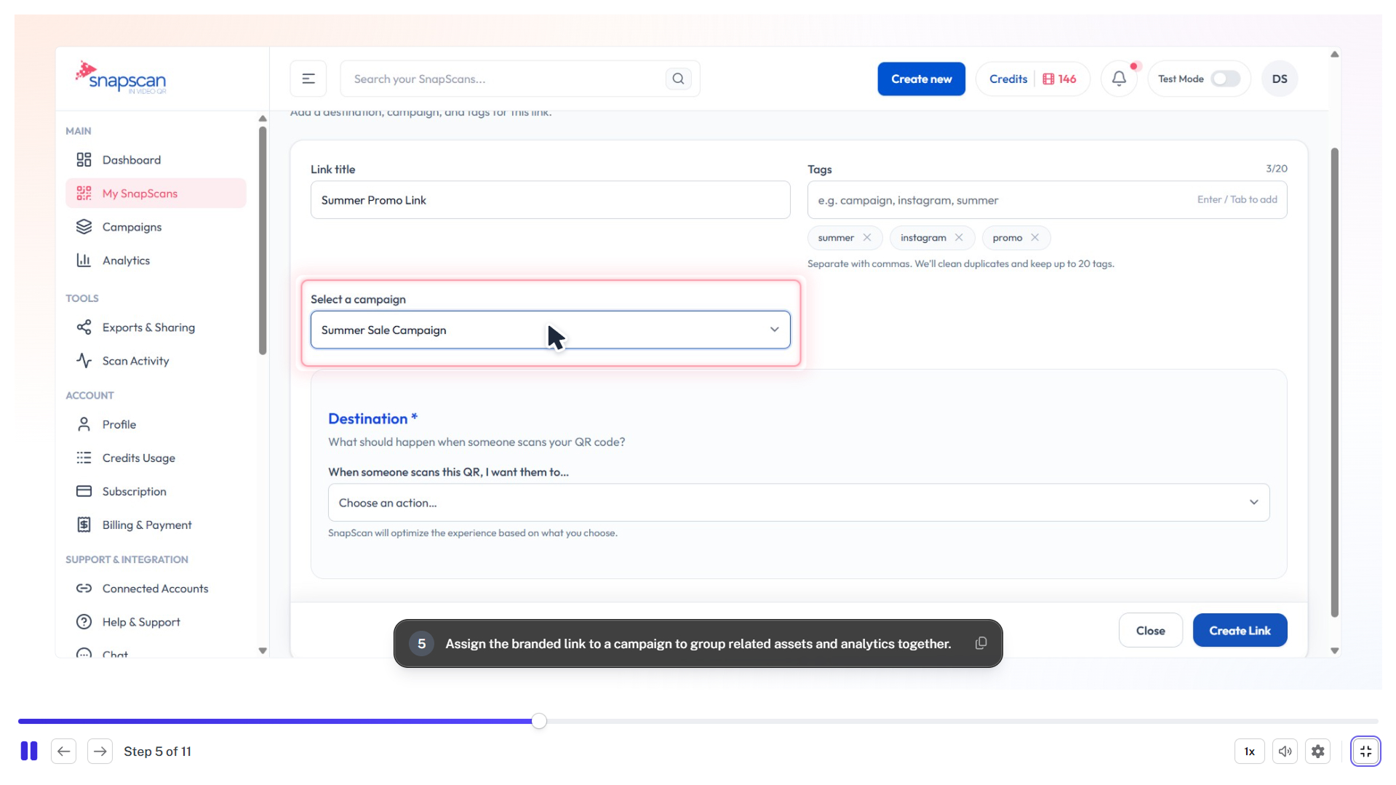The height and width of the screenshot is (785, 1396).
Task: Click the search magnifier icon
Action: (678, 79)
